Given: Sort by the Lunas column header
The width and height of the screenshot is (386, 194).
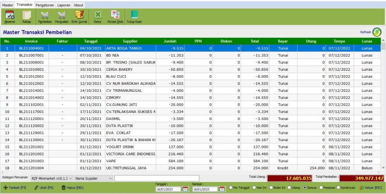Looking at the screenshot, I should (x=367, y=41).
